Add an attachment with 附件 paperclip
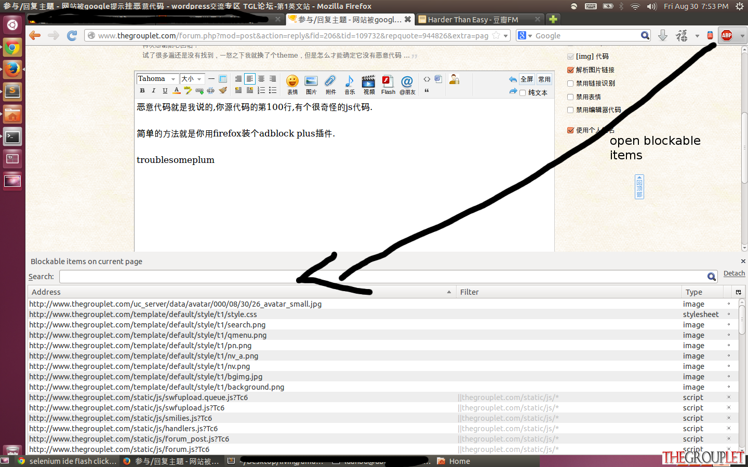This screenshot has width=748, height=467. point(330,84)
